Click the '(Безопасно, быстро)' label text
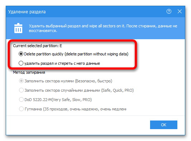Image resolution: width=191 pixels, height=141 pixels. (93, 81)
